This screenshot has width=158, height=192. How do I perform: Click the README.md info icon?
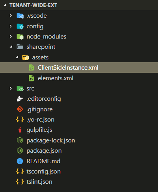[x=20, y=161]
